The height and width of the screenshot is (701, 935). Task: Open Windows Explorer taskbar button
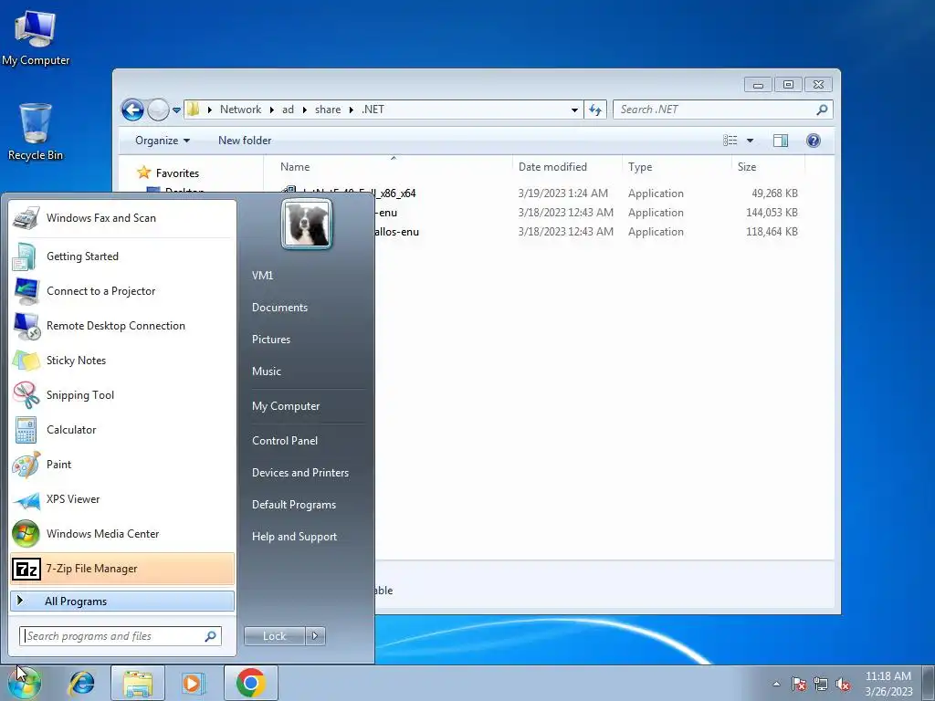[138, 683]
